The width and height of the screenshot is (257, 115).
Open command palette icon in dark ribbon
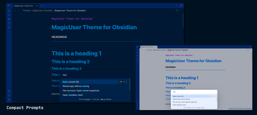point(9,32)
